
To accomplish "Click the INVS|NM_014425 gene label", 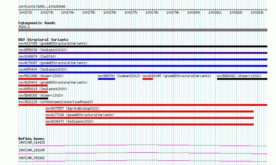I will tap(32, 142).
